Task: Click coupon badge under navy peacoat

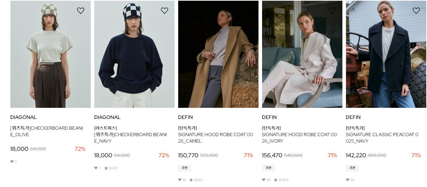Action: coord(352,168)
